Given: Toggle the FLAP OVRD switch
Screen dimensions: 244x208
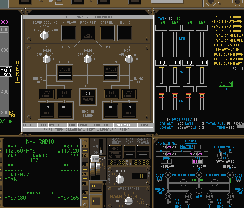Looking at the screenshot, I should tap(129, 151).
